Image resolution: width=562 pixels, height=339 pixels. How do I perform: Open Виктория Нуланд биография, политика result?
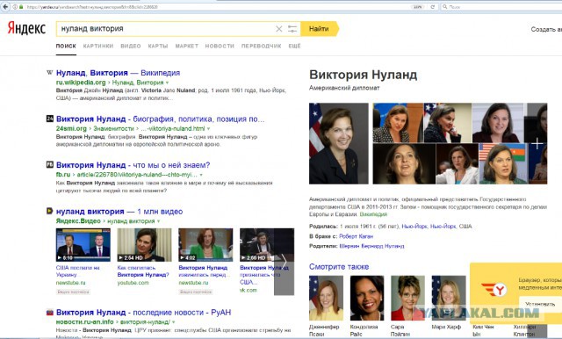point(160,119)
